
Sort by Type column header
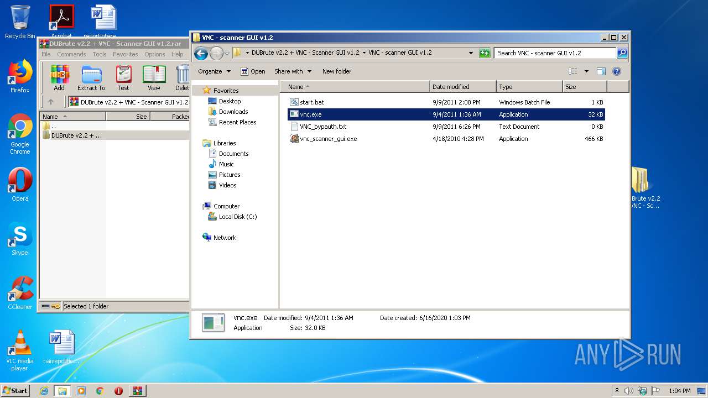529,87
